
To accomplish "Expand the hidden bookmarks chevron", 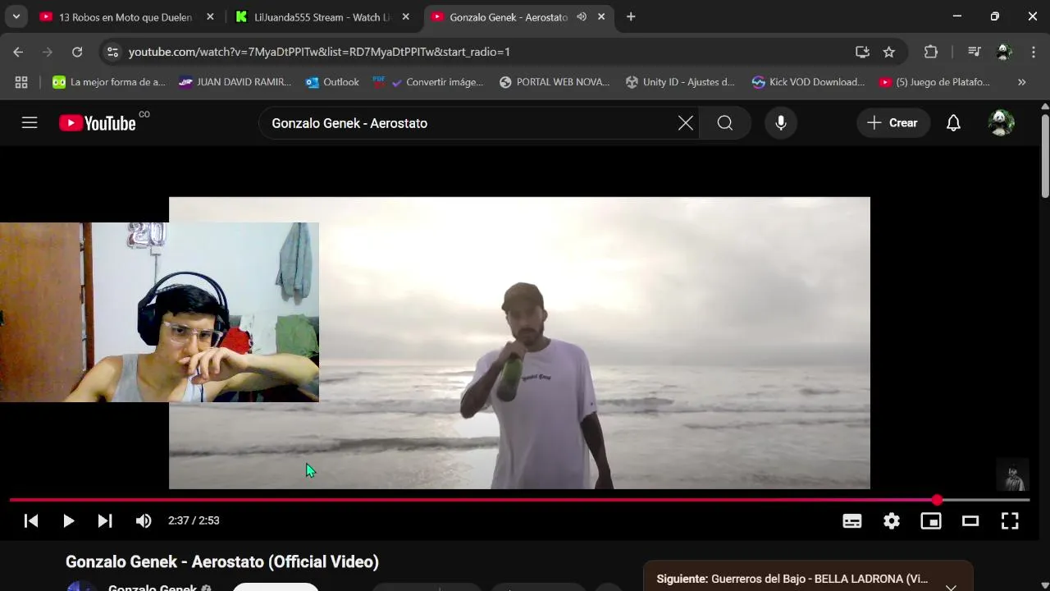I will [1021, 82].
